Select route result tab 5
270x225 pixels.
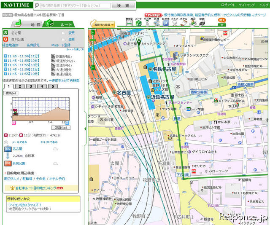[x=53, y=86]
